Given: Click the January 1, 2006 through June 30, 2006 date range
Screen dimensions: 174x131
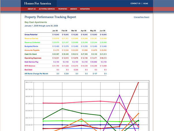Looking at the screenshot, I should [x=41, y=26].
